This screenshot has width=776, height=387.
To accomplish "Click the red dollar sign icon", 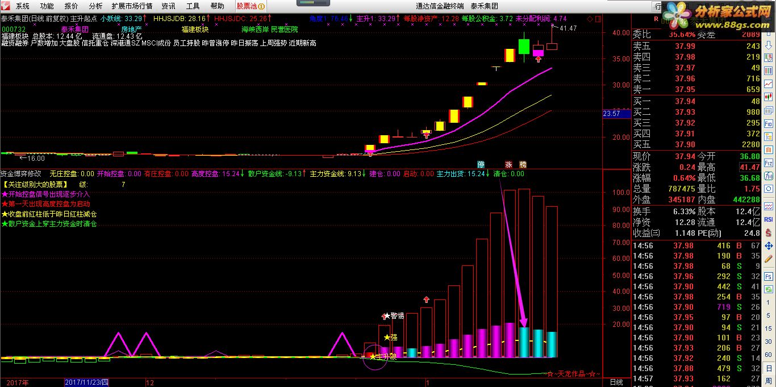I will tap(769, 232).
